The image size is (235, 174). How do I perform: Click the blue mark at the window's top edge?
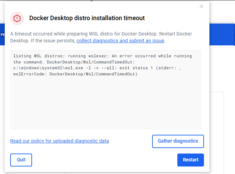92,1
